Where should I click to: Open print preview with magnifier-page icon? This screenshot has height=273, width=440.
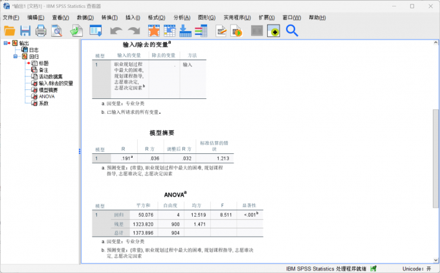tap(57, 31)
